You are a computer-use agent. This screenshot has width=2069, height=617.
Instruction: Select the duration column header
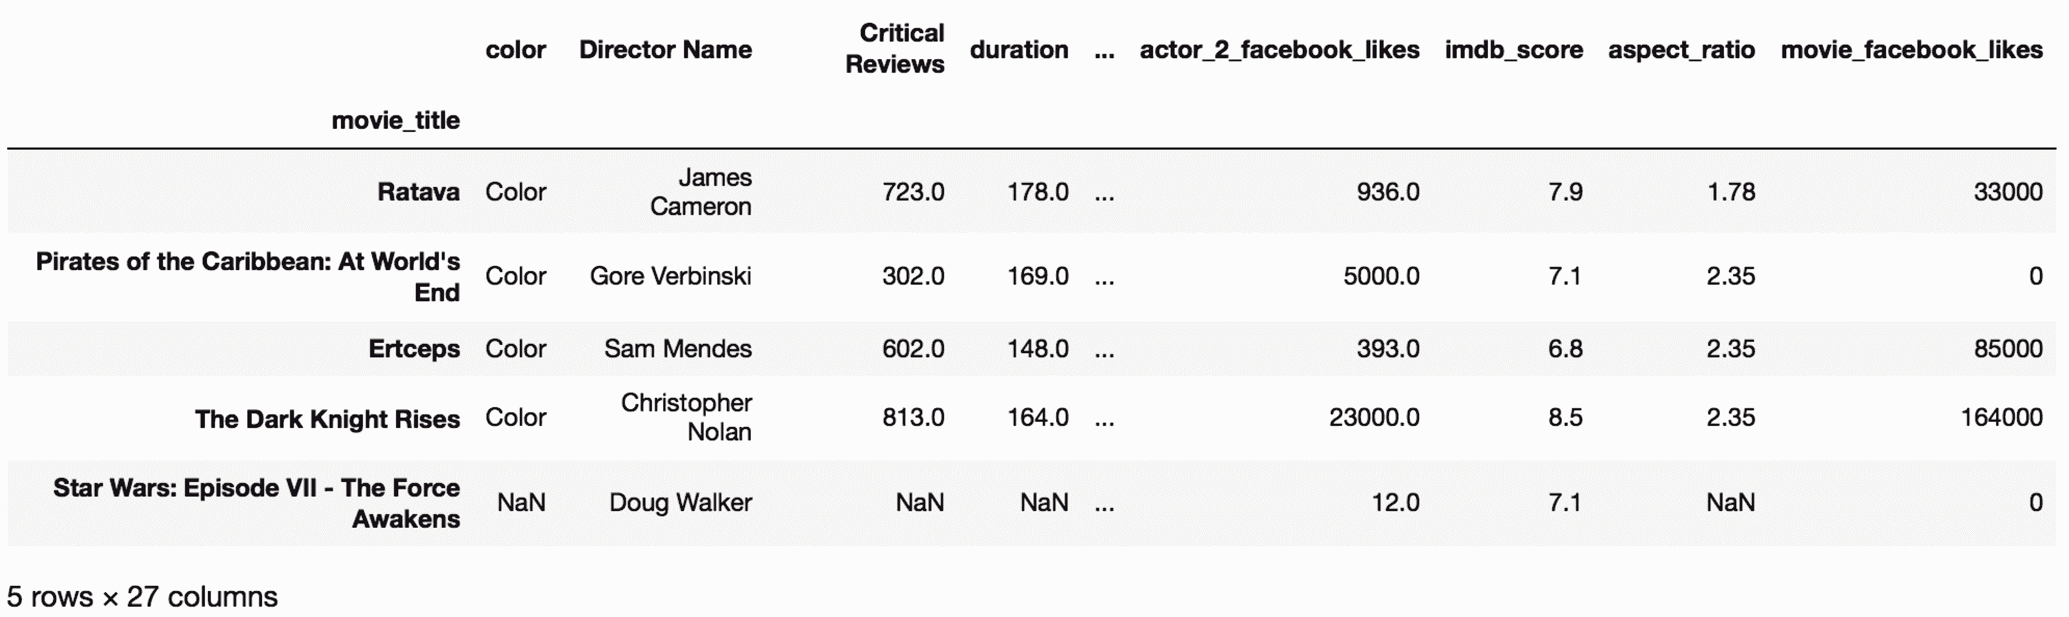coord(1018,50)
